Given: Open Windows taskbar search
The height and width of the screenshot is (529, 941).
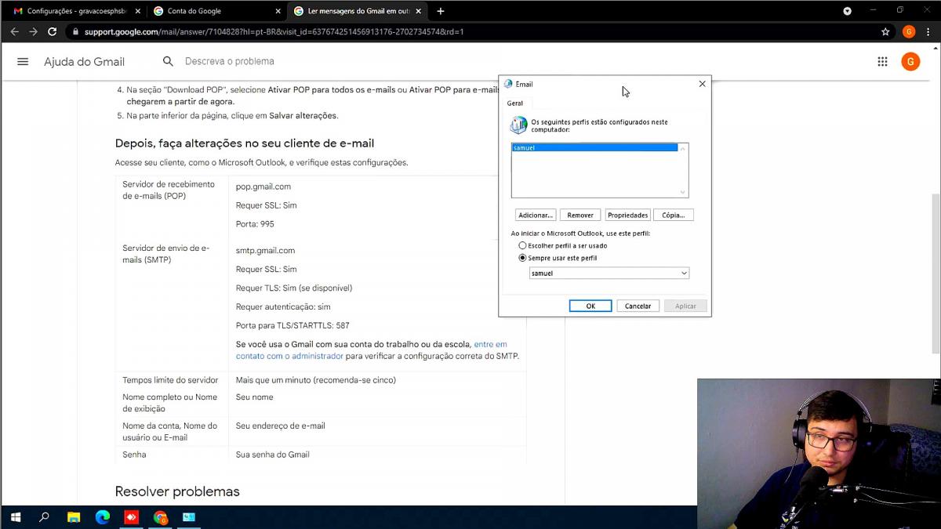Looking at the screenshot, I should (x=44, y=517).
